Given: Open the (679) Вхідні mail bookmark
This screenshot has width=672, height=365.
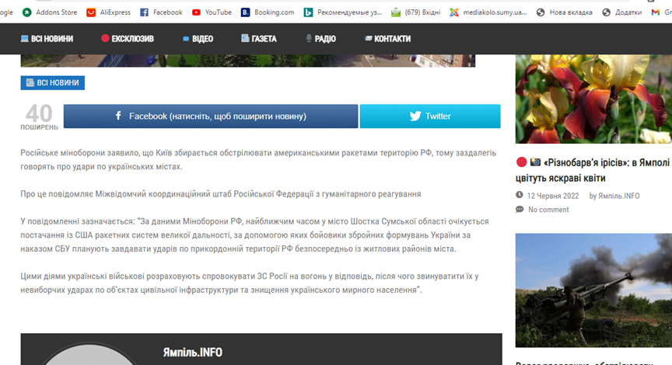Looking at the screenshot, I should tap(415, 12).
